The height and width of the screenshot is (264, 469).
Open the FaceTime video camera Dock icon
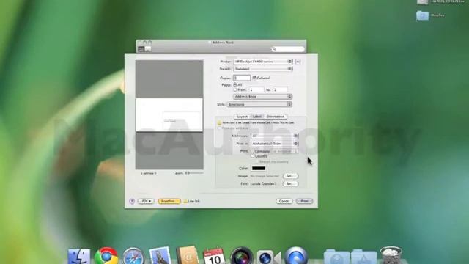coord(268,257)
